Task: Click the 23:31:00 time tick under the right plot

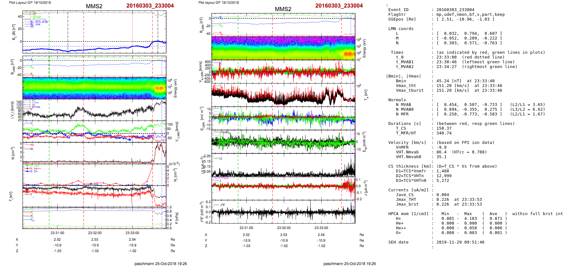Action: coord(246,228)
